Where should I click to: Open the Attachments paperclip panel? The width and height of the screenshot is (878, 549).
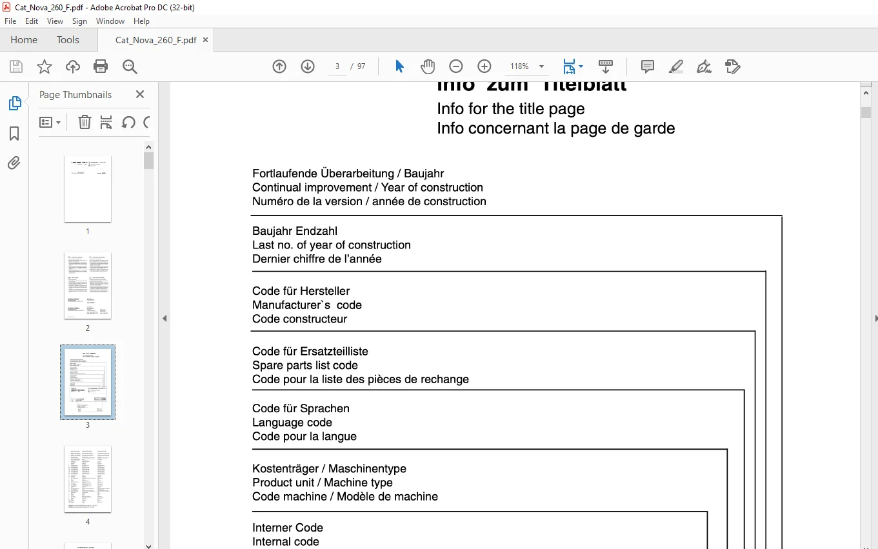(x=14, y=163)
